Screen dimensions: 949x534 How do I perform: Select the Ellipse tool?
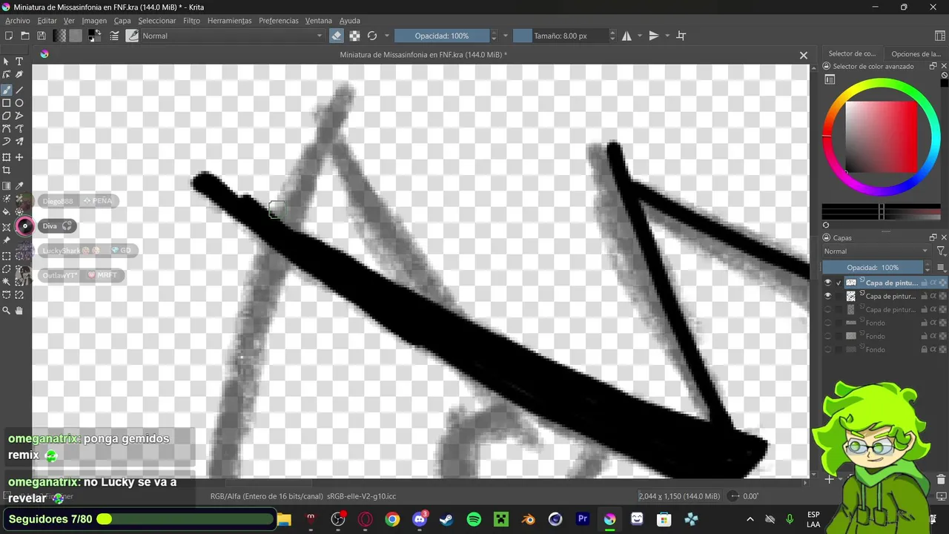[x=19, y=103]
